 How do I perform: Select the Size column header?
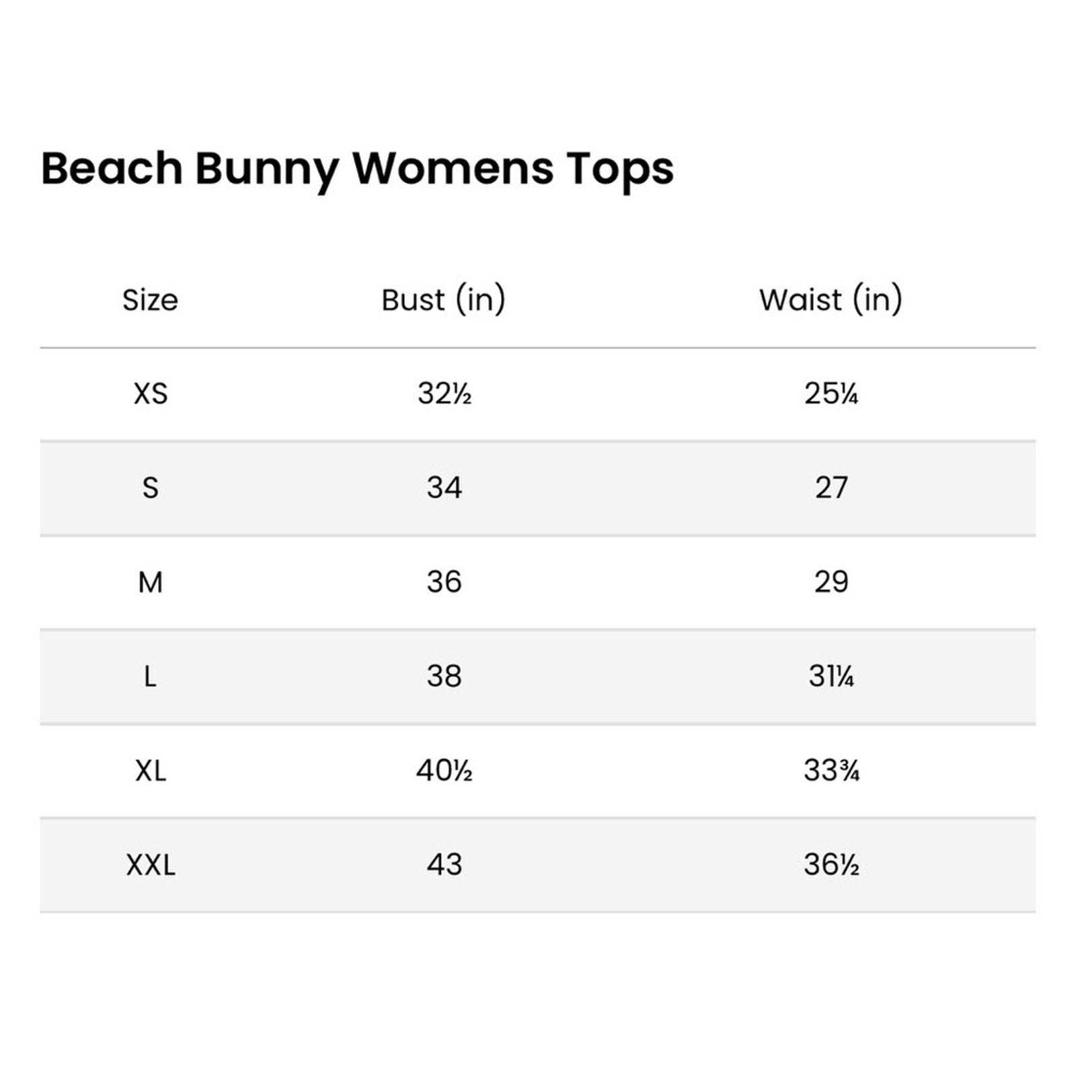(x=150, y=300)
